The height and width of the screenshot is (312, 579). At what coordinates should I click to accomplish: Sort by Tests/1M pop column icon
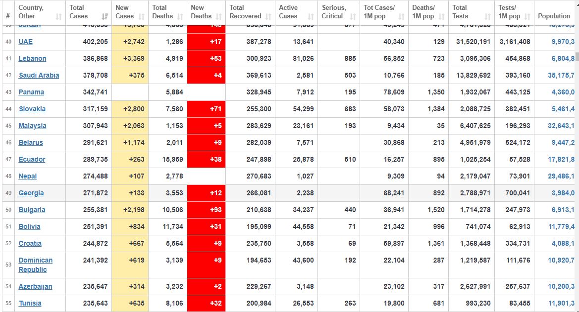point(527,16)
